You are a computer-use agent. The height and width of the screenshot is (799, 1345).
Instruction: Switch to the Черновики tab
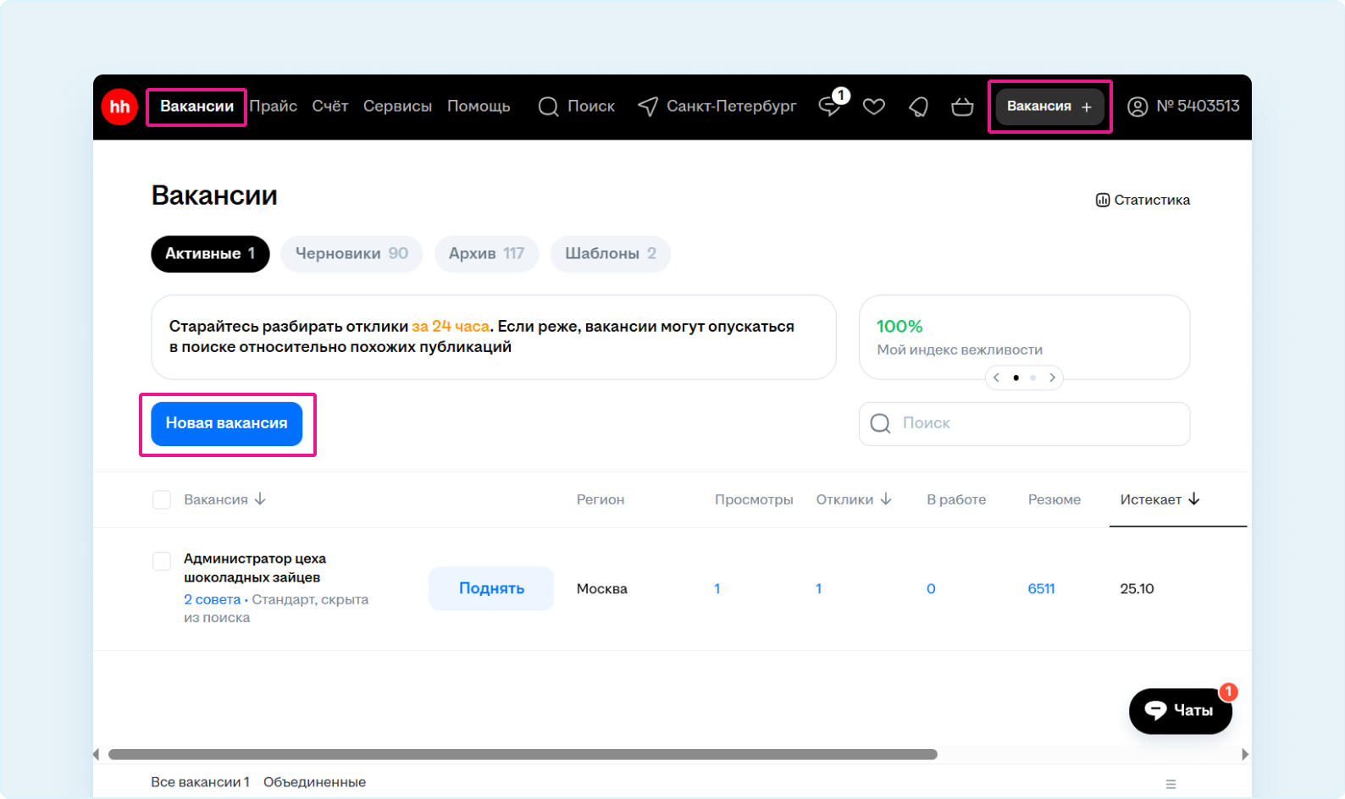351,254
